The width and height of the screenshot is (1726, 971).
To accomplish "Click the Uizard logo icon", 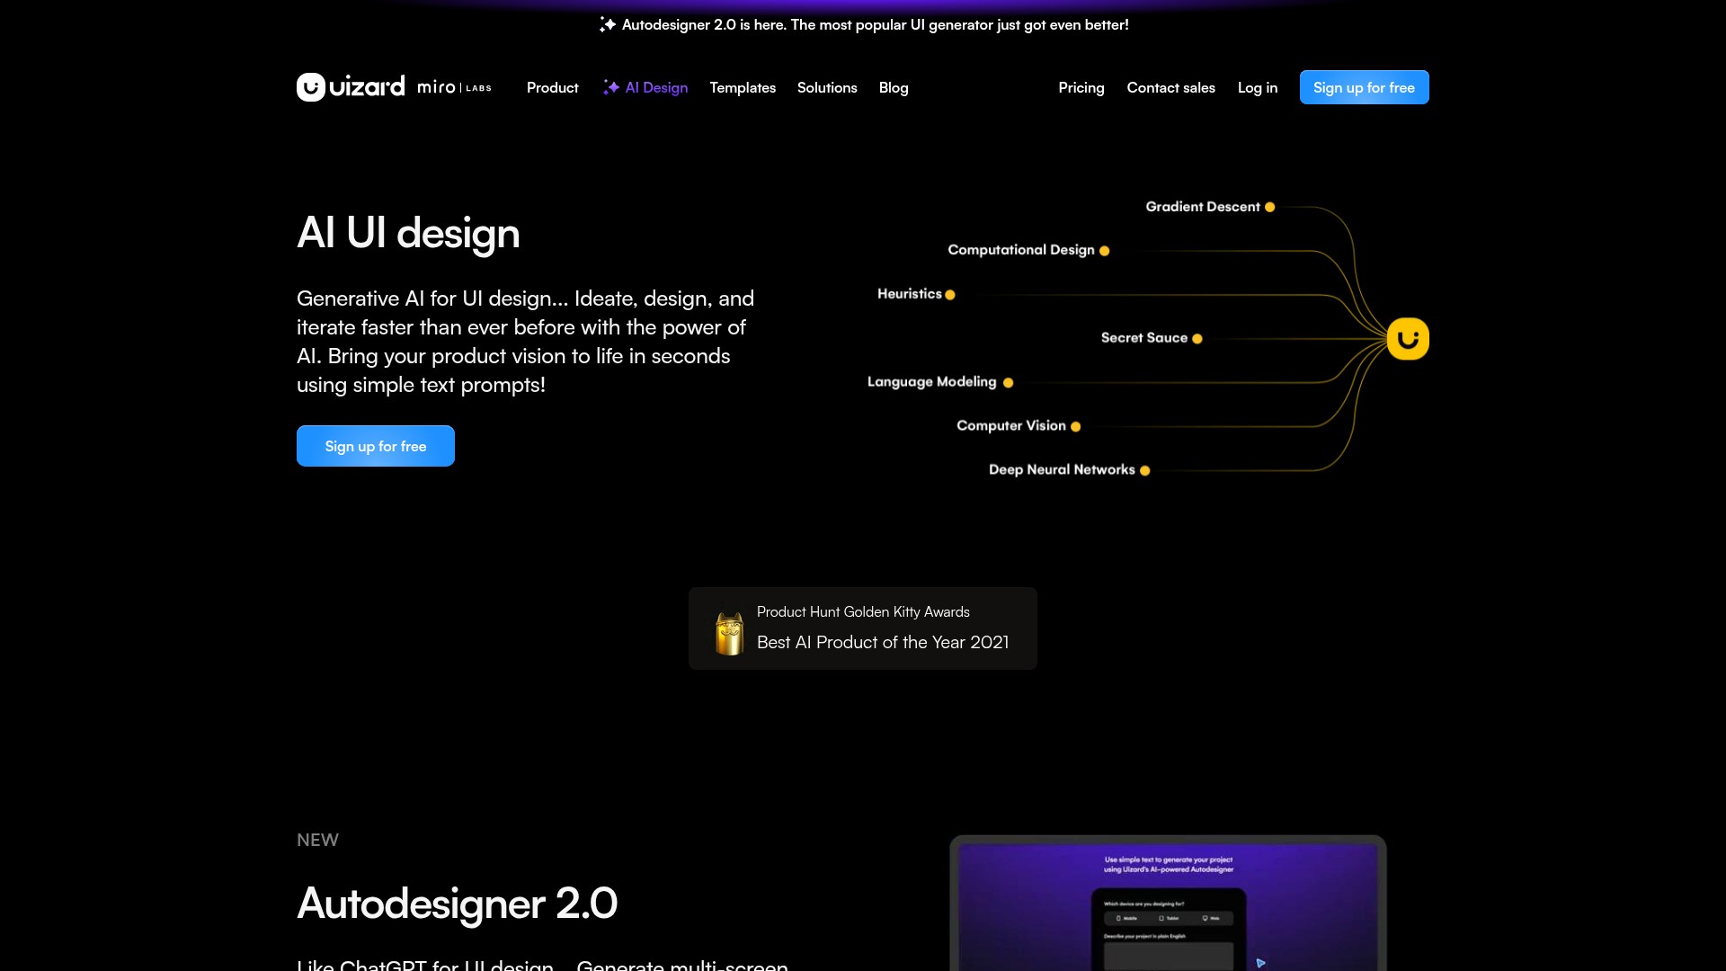I will click(311, 87).
